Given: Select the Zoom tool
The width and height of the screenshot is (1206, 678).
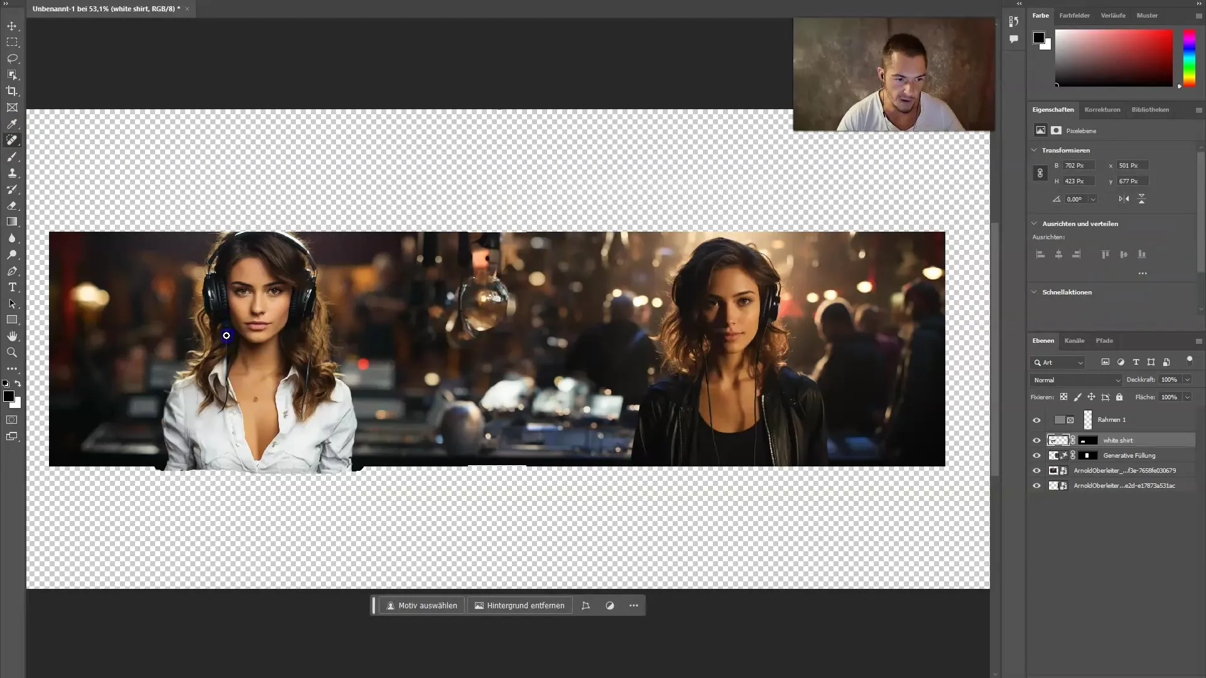Looking at the screenshot, I should (11, 352).
